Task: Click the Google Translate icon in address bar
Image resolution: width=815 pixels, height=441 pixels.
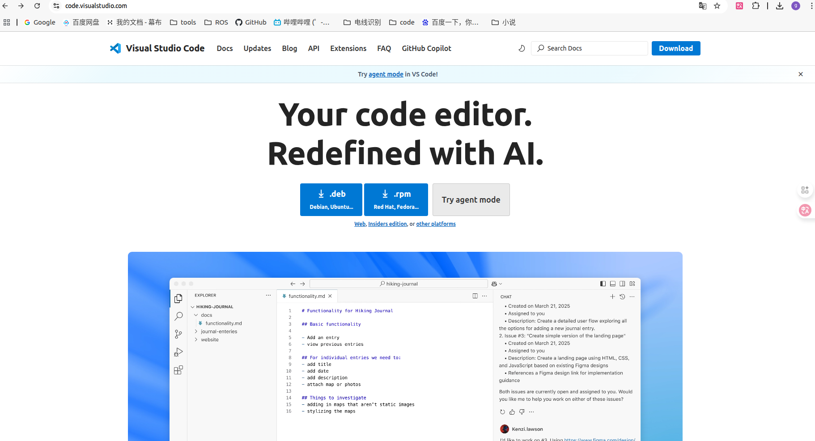Action: 703,6
